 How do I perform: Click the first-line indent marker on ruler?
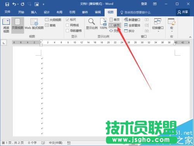pyautogui.click(x=41, y=41)
